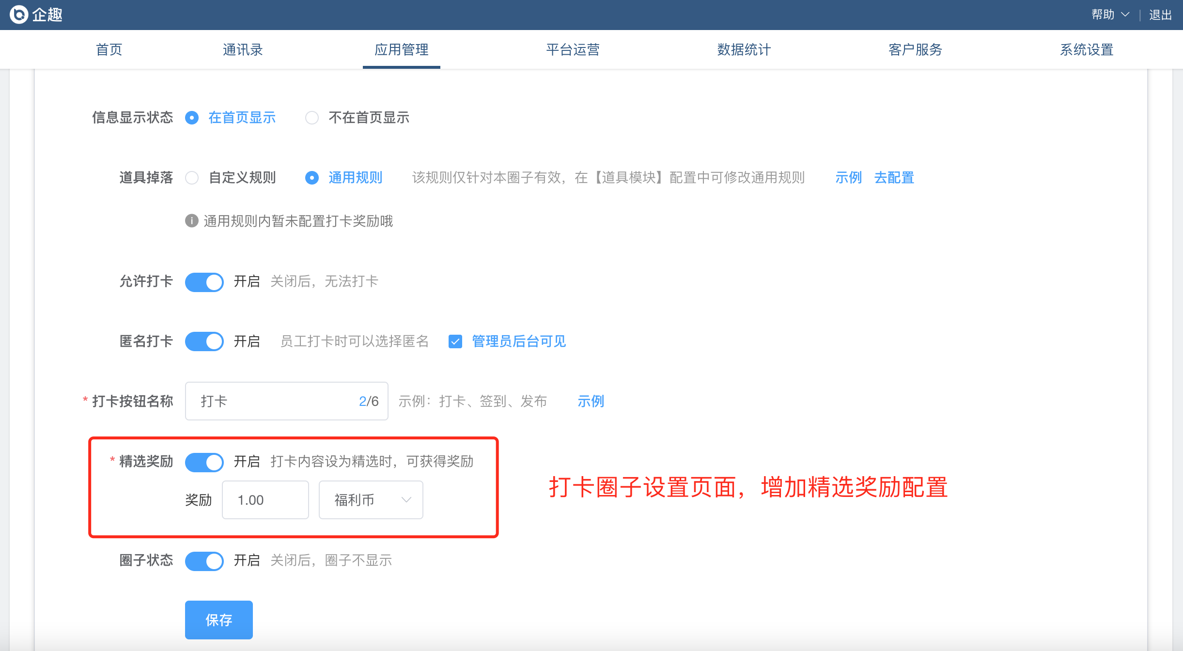This screenshot has height=651, width=1183.
Task: Choose 自定义规则 radio button
Action: click(x=192, y=178)
